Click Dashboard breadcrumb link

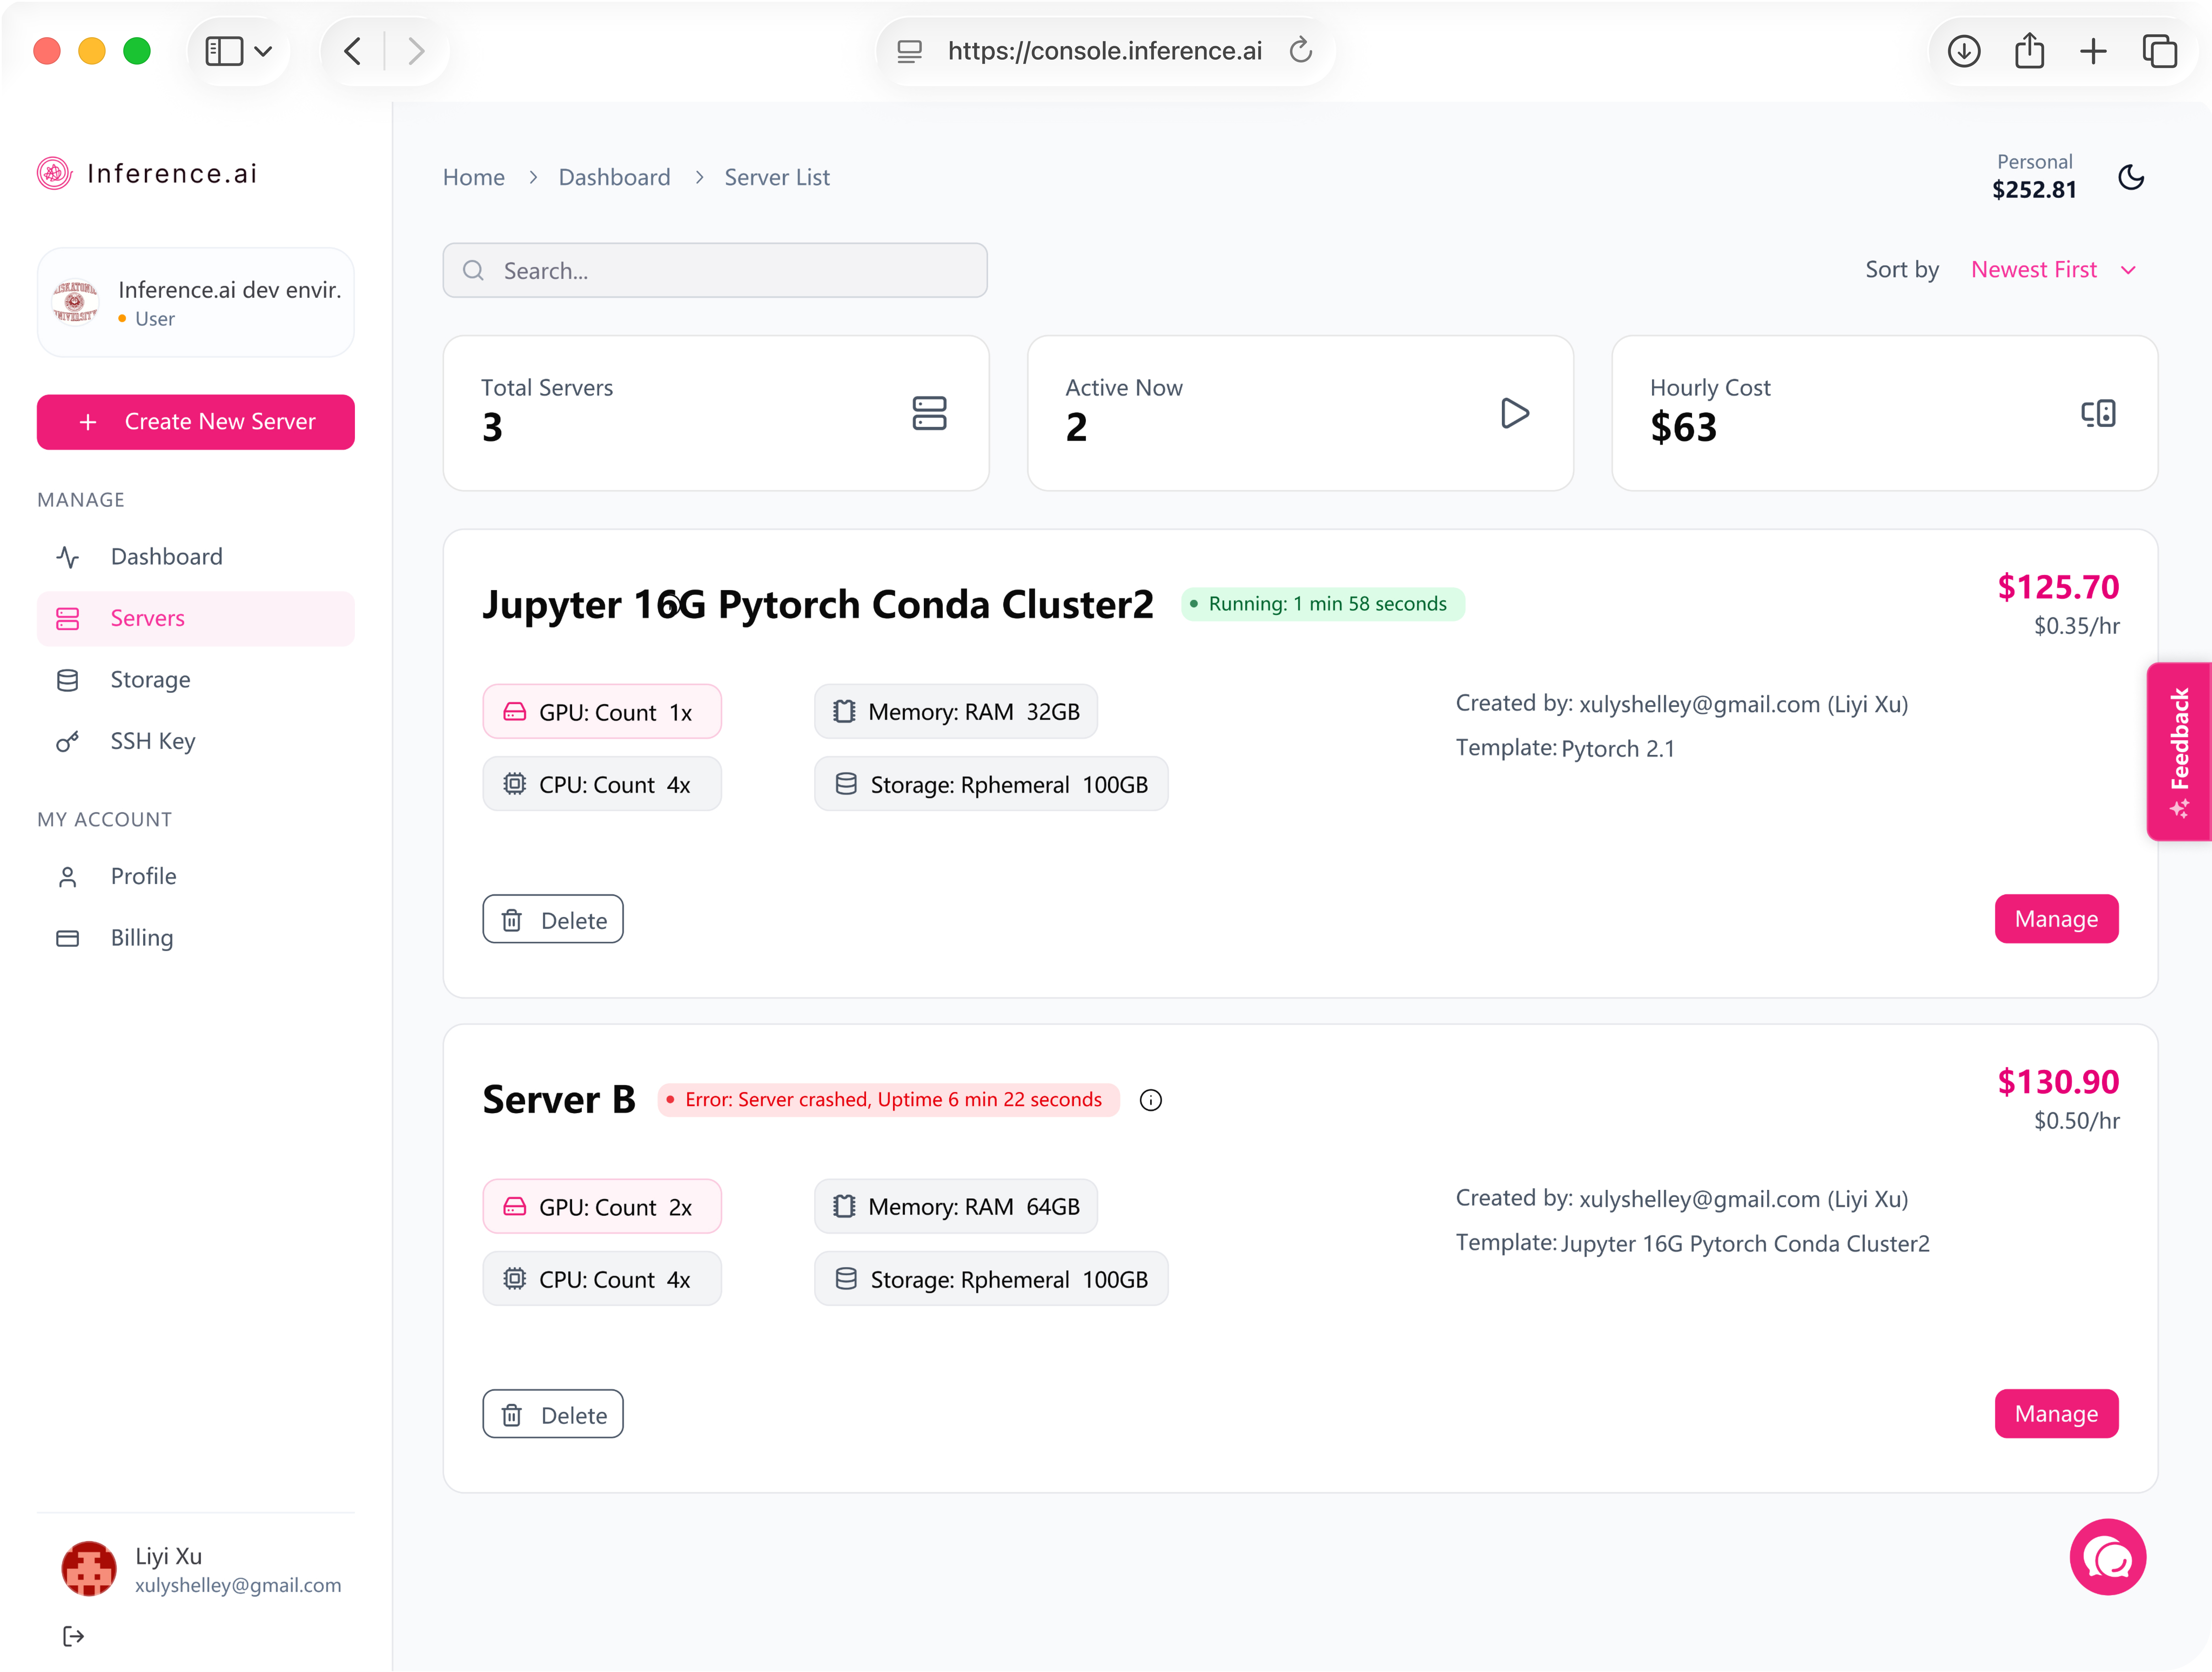614,177
